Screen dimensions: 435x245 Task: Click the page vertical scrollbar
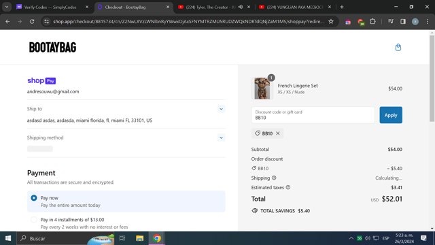click(x=432, y=78)
